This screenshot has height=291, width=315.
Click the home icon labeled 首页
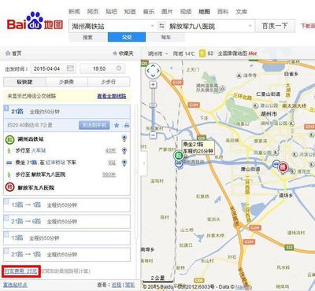pyautogui.click(x=8, y=53)
